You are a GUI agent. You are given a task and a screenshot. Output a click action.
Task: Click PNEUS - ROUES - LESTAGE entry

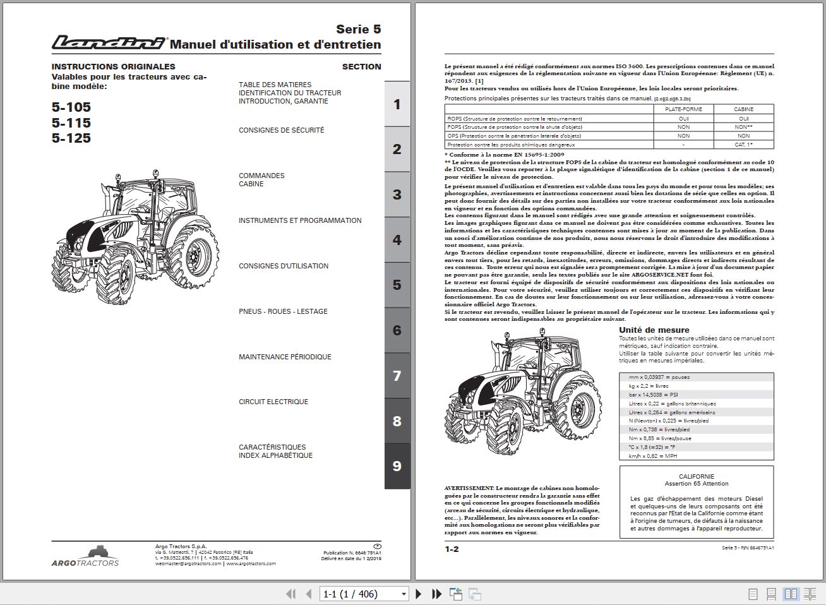[283, 311]
